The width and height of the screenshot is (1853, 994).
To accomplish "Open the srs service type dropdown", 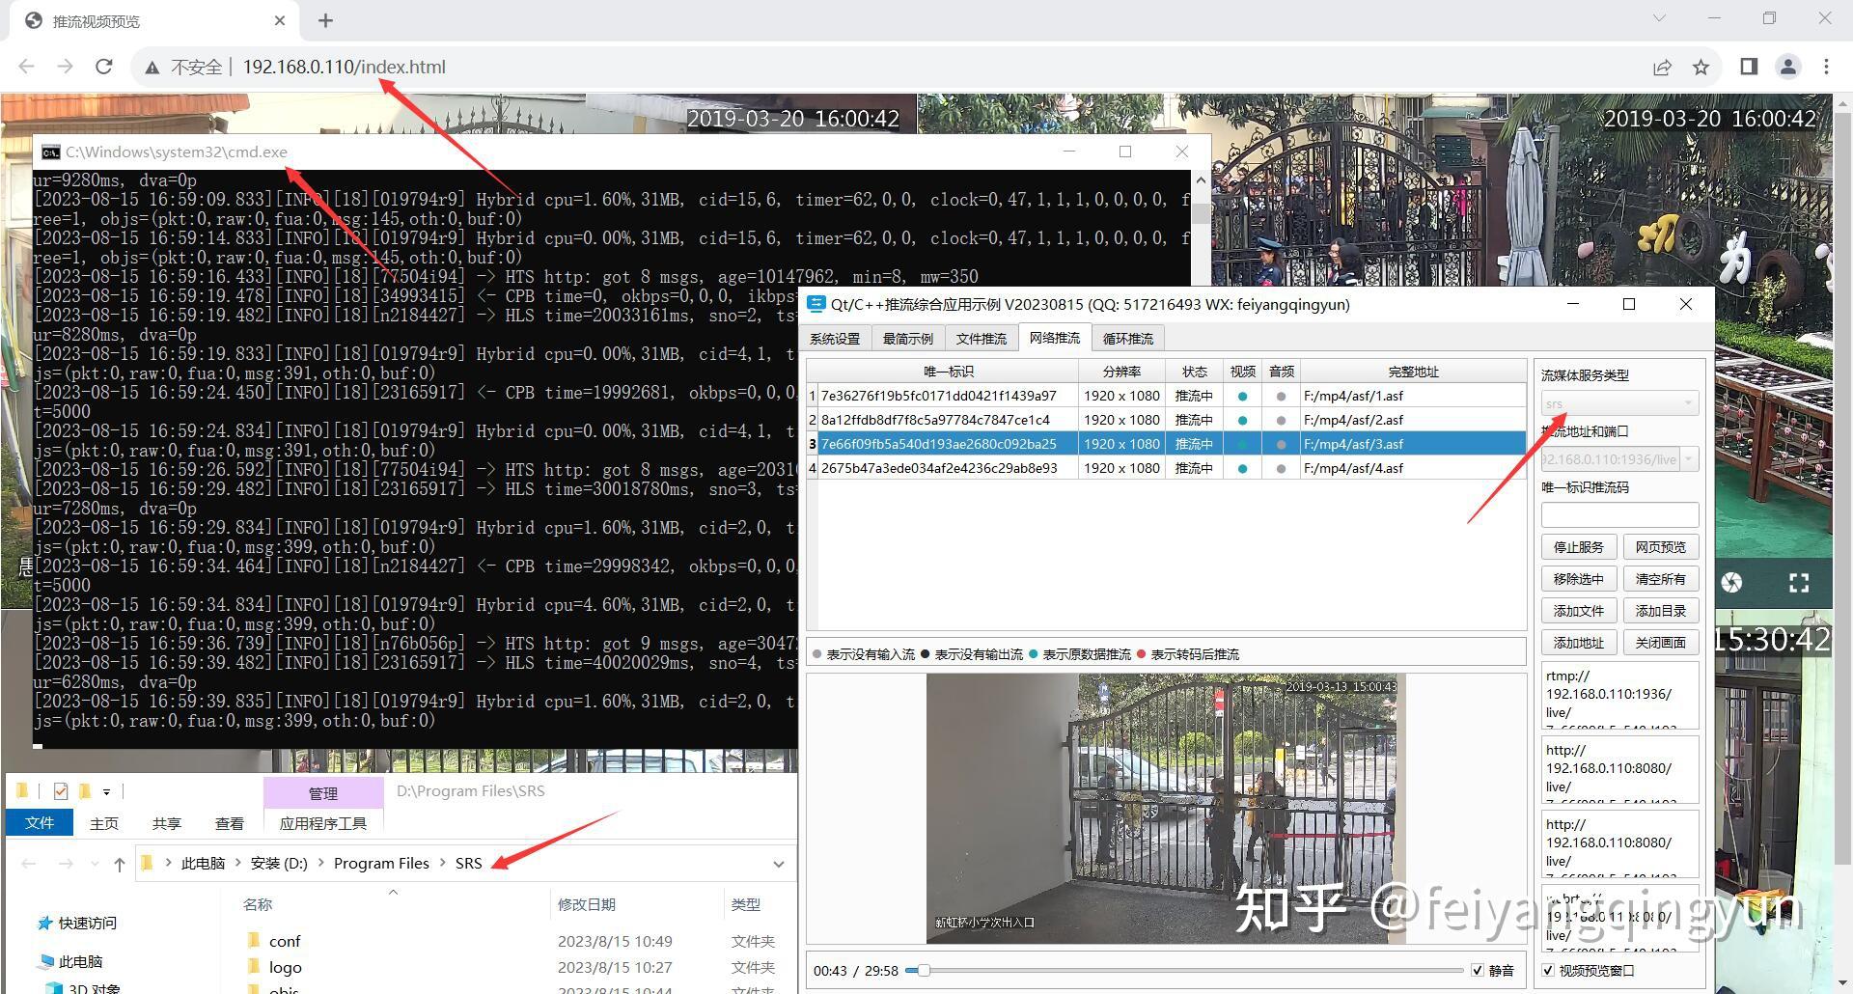I will [1687, 403].
